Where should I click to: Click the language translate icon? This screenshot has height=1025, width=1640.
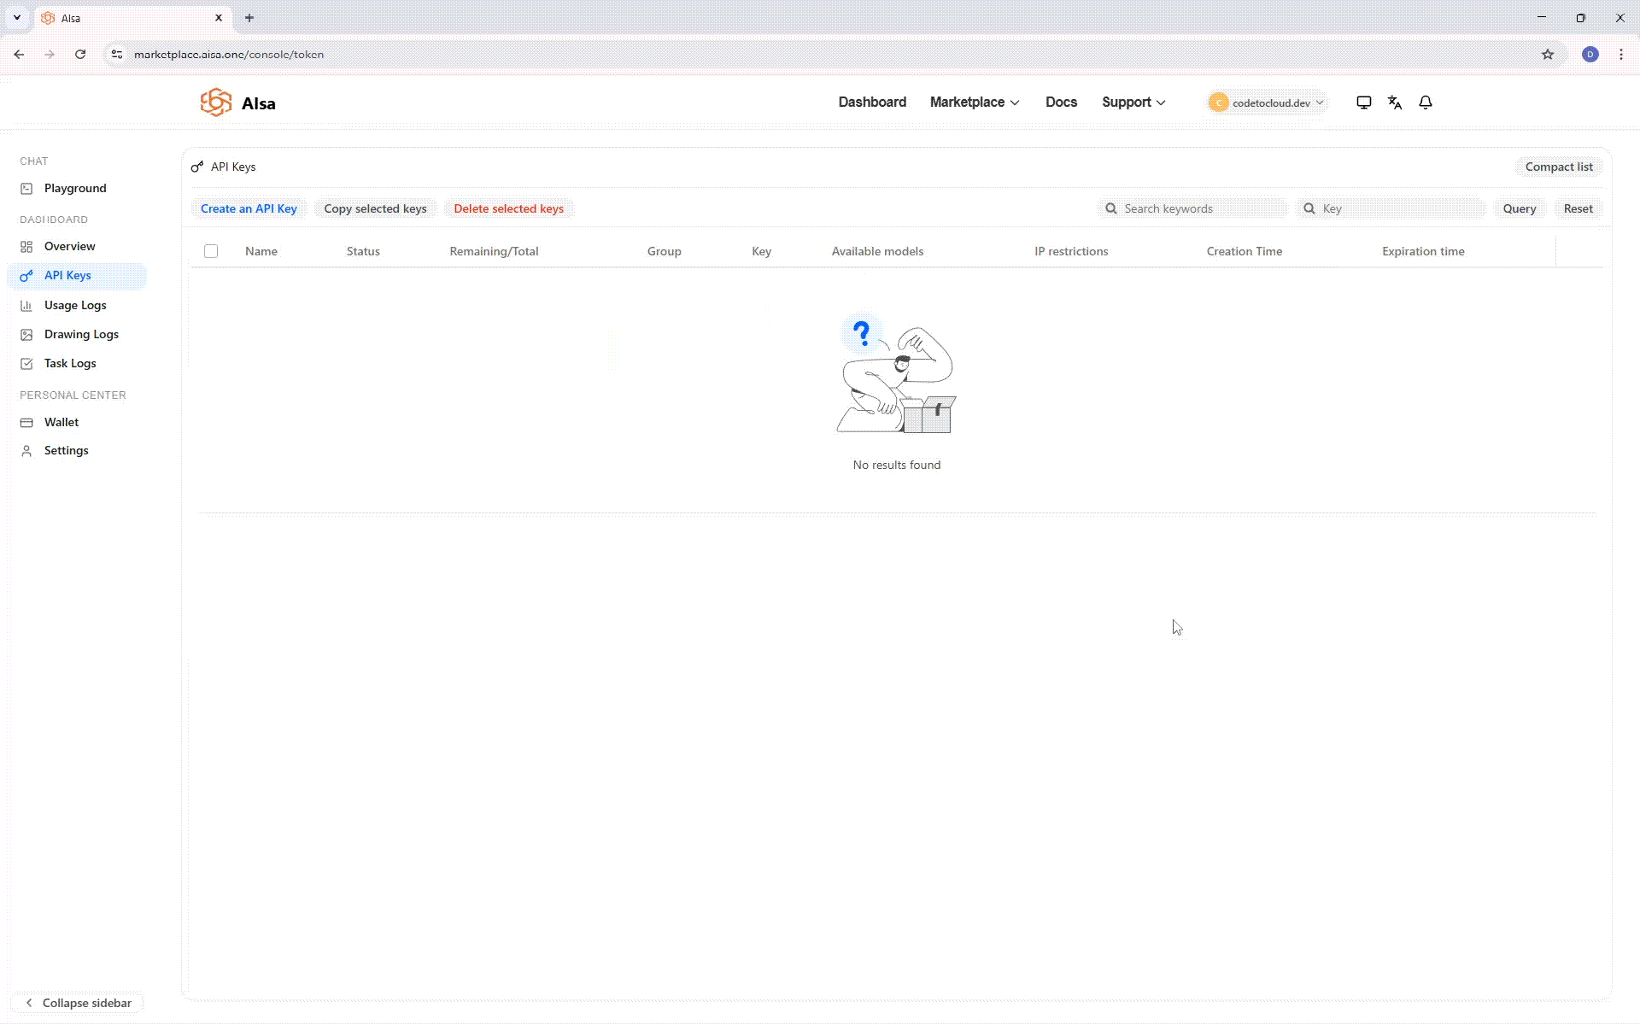coord(1395,102)
